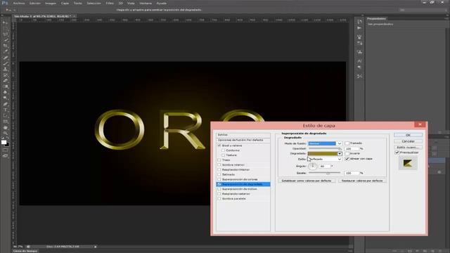Check the Tramado option

click(x=347, y=143)
